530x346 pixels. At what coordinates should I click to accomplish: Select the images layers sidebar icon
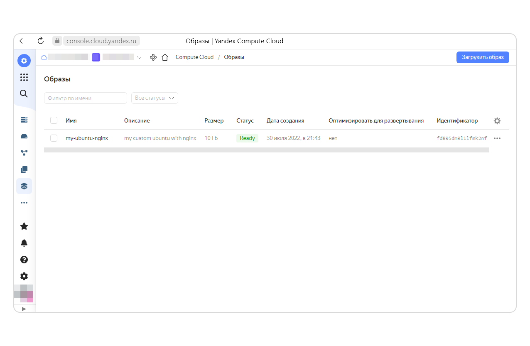click(x=24, y=186)
